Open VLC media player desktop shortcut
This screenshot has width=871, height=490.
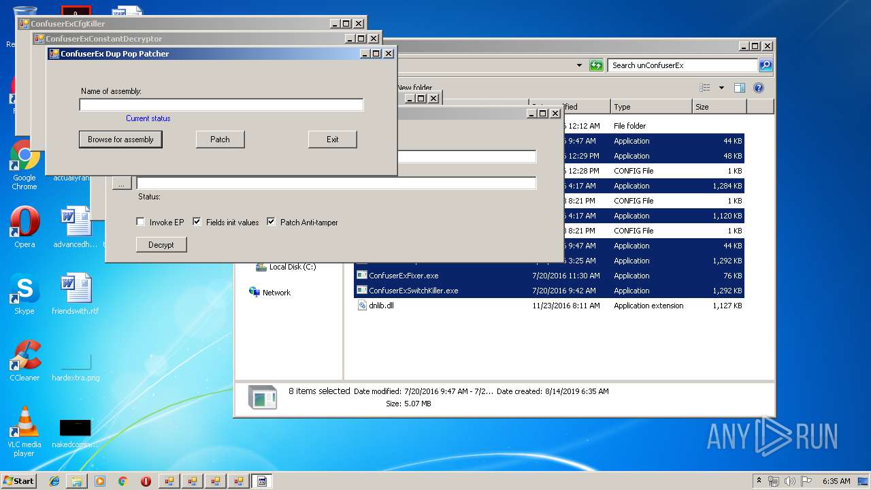coord(24,431)
